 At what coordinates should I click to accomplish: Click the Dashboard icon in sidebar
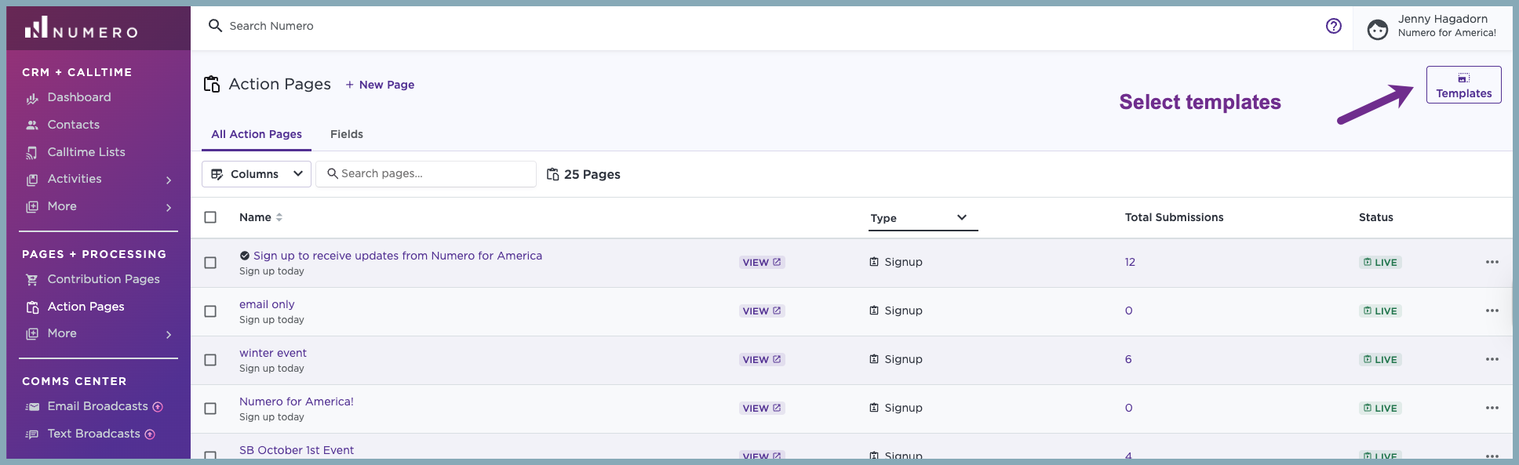click(x=32, y=98)
